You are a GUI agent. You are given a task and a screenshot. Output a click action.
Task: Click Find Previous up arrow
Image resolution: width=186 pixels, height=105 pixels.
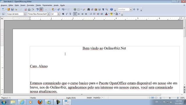coord(138,9)
